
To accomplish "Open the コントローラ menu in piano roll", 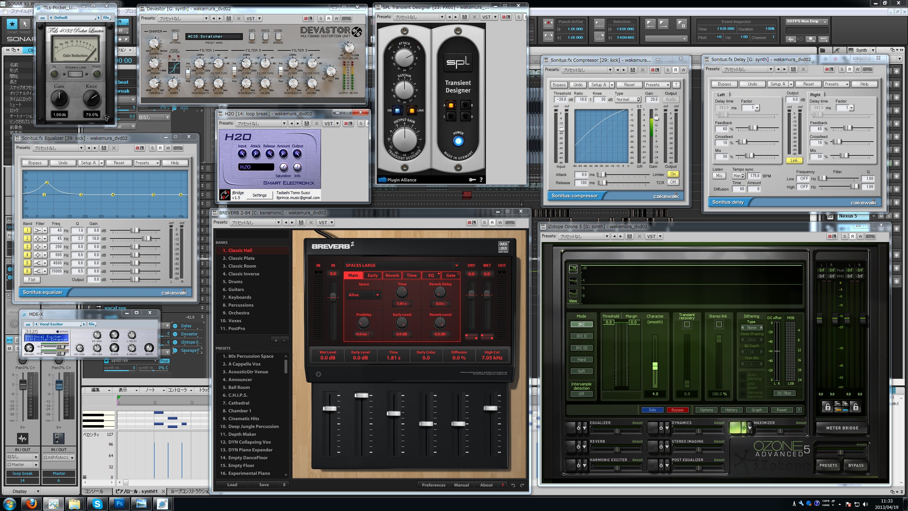I will [180, 390].
